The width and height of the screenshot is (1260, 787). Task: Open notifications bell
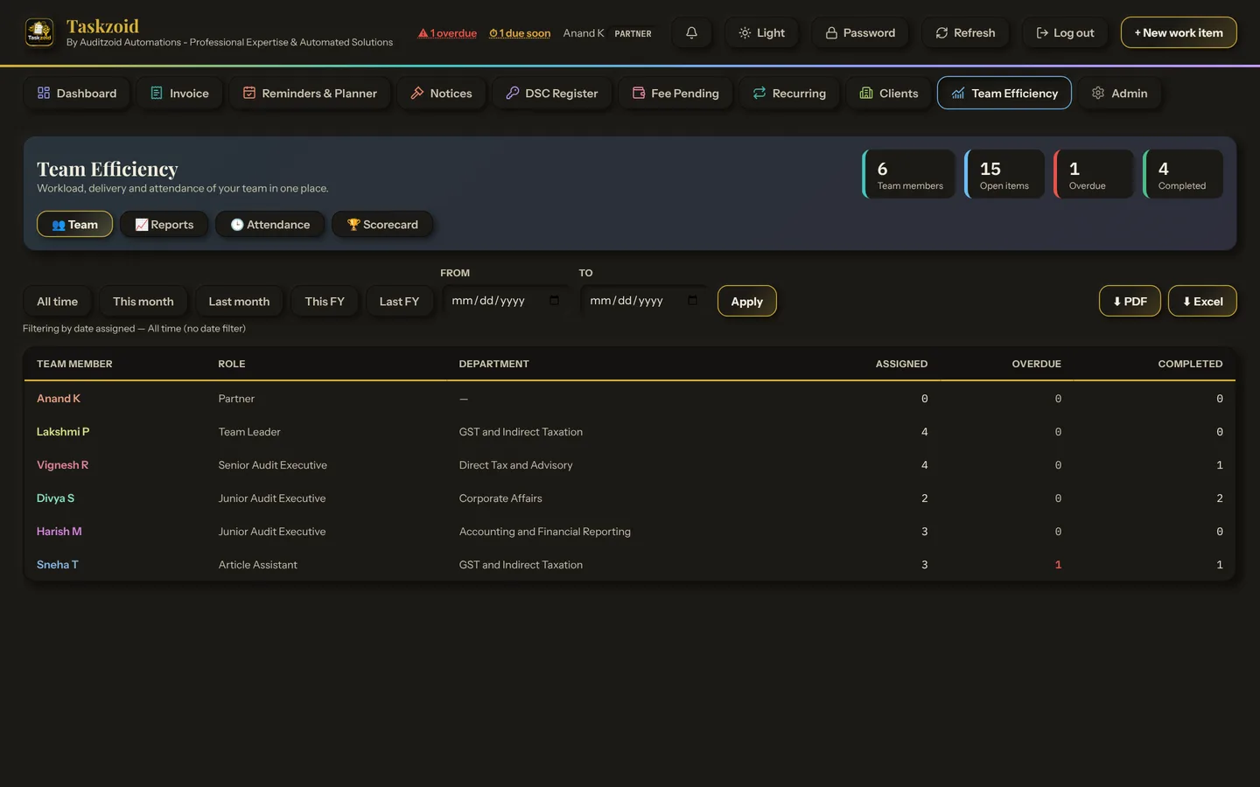click(691, 32)
